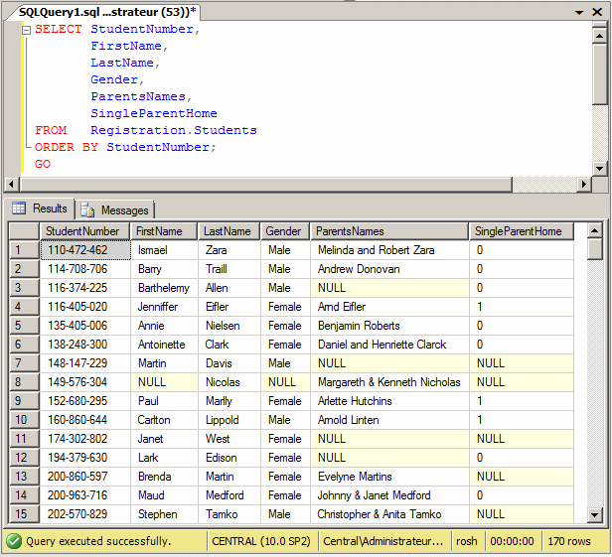
Task: Click the ORDER BY keyword in editor
Action: point(67,147)
